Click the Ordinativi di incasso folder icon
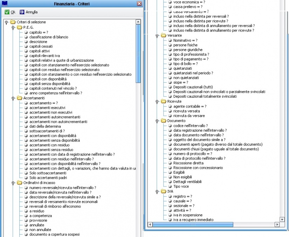 coord(19,183)
